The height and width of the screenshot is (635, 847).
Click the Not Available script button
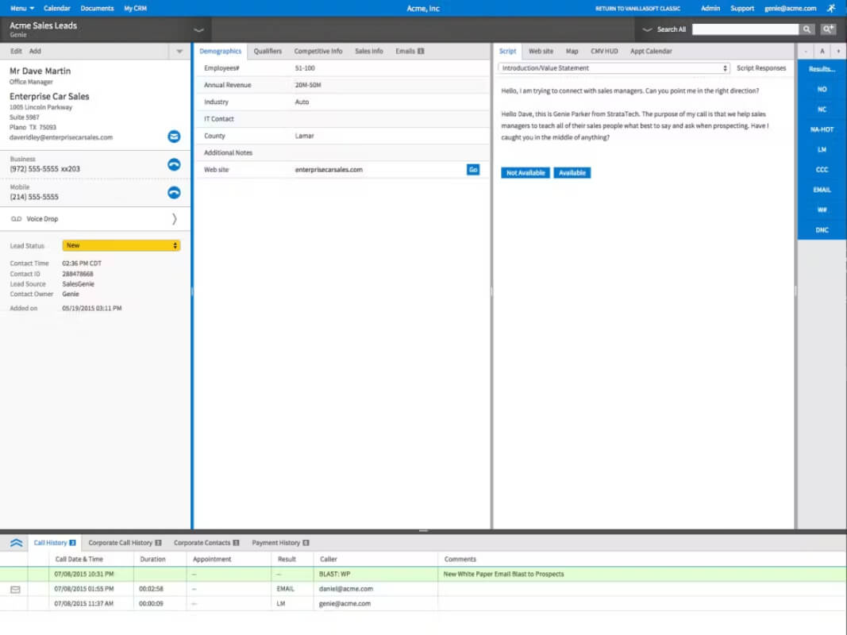[525, 173]
